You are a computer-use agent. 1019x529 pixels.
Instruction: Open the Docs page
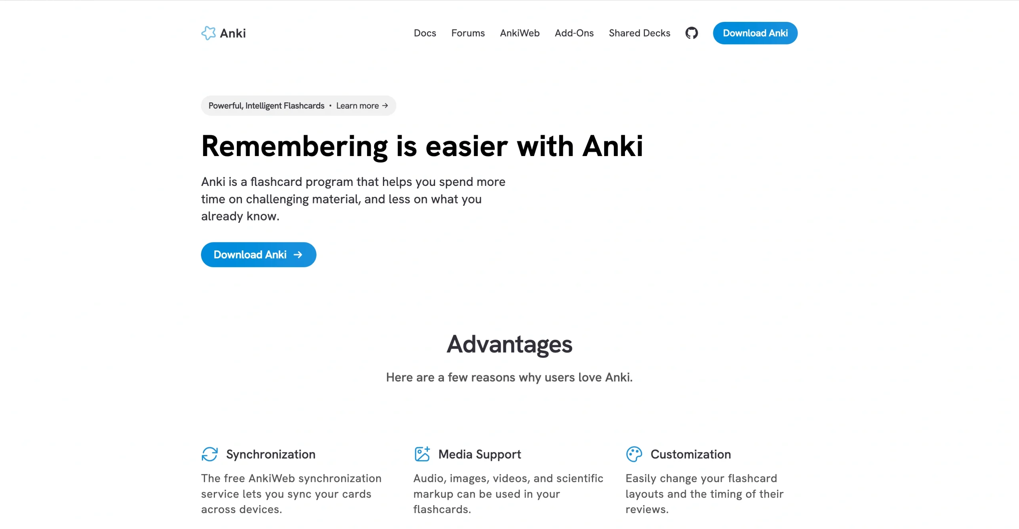coord(425,33)
